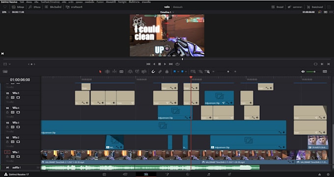Click the full extent zoom icon
334x177 pixels.
tap(193, 72)
